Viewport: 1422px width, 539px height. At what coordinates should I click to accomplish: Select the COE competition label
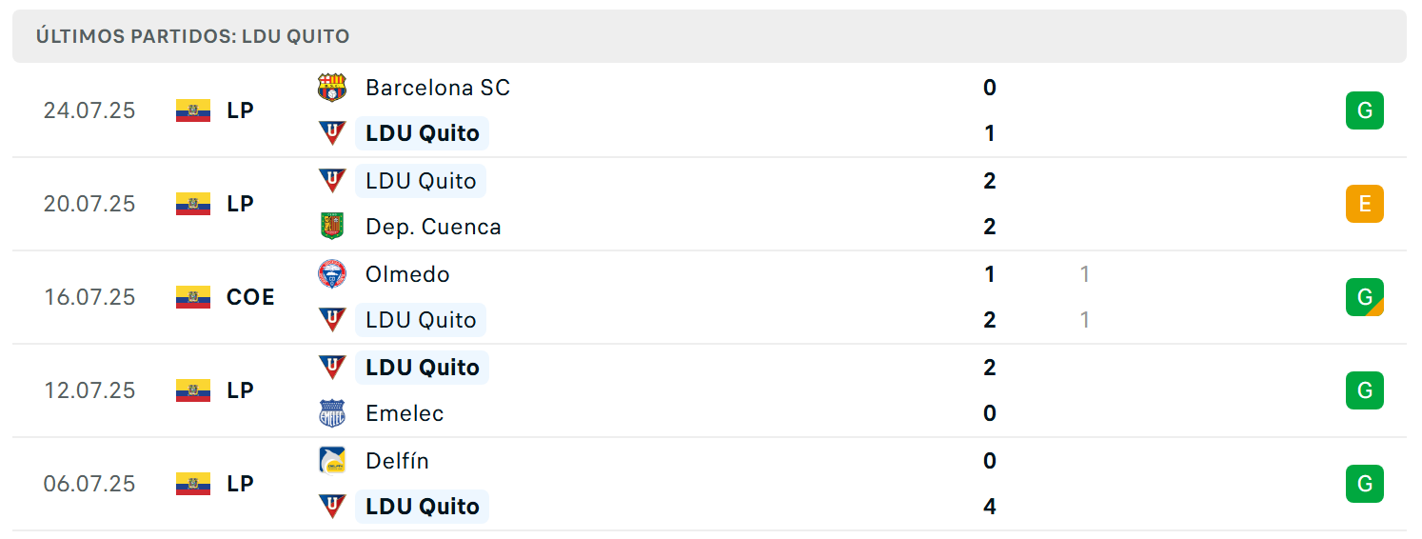click(250, 297)
